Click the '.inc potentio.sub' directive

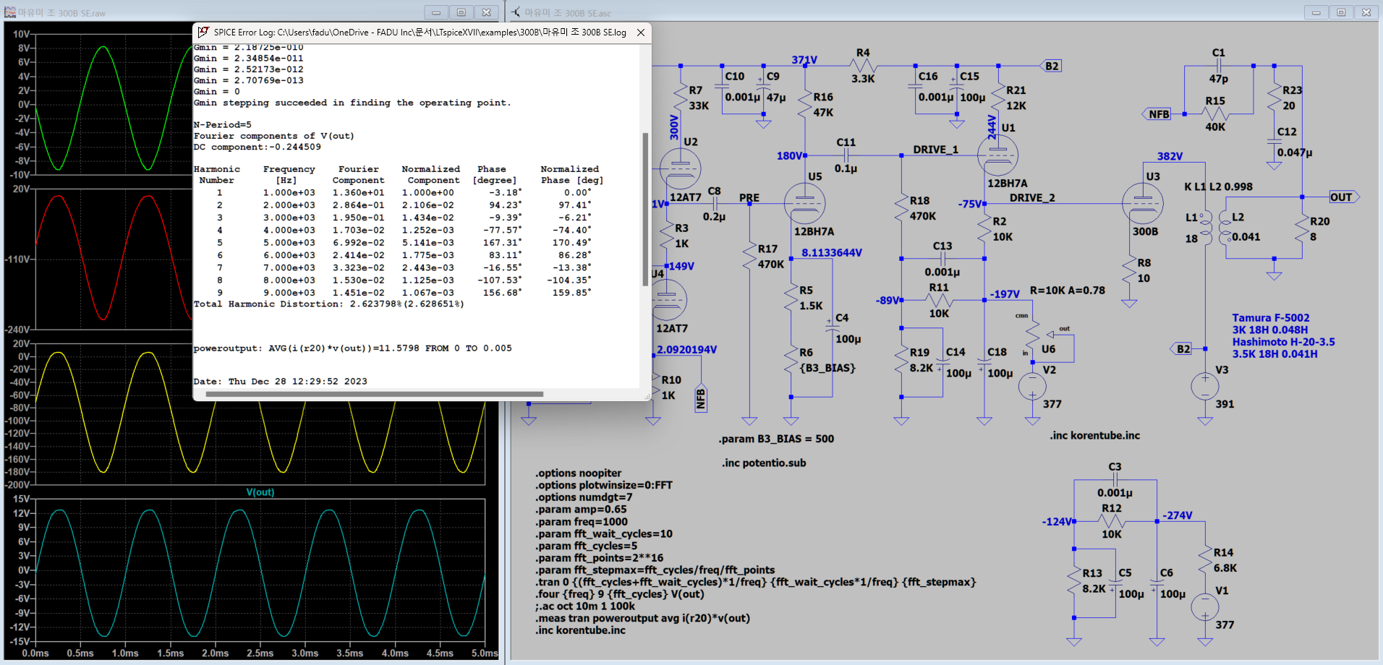[764, 463]
